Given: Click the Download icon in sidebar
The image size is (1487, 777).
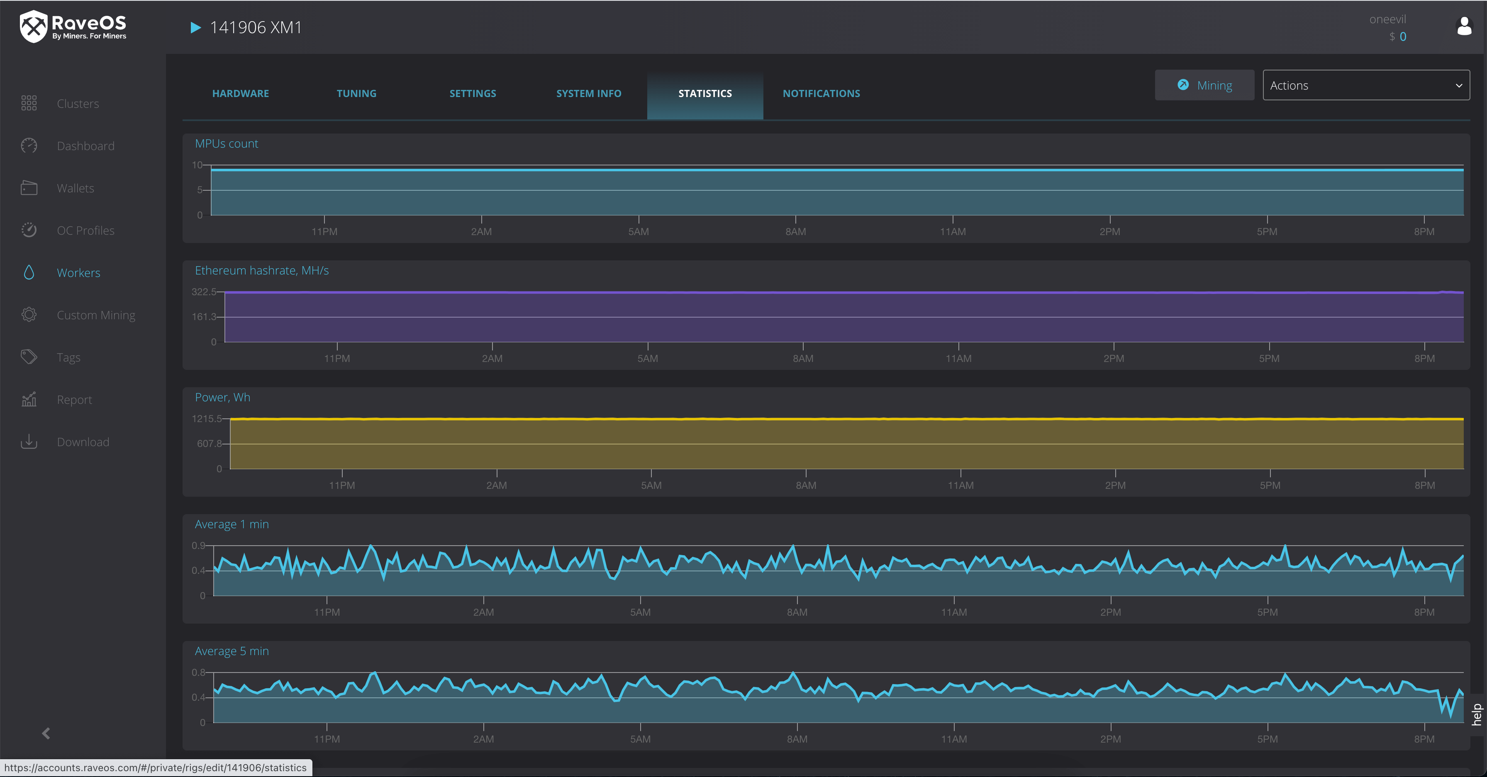Looking at the screenshot, I should 29,441.
